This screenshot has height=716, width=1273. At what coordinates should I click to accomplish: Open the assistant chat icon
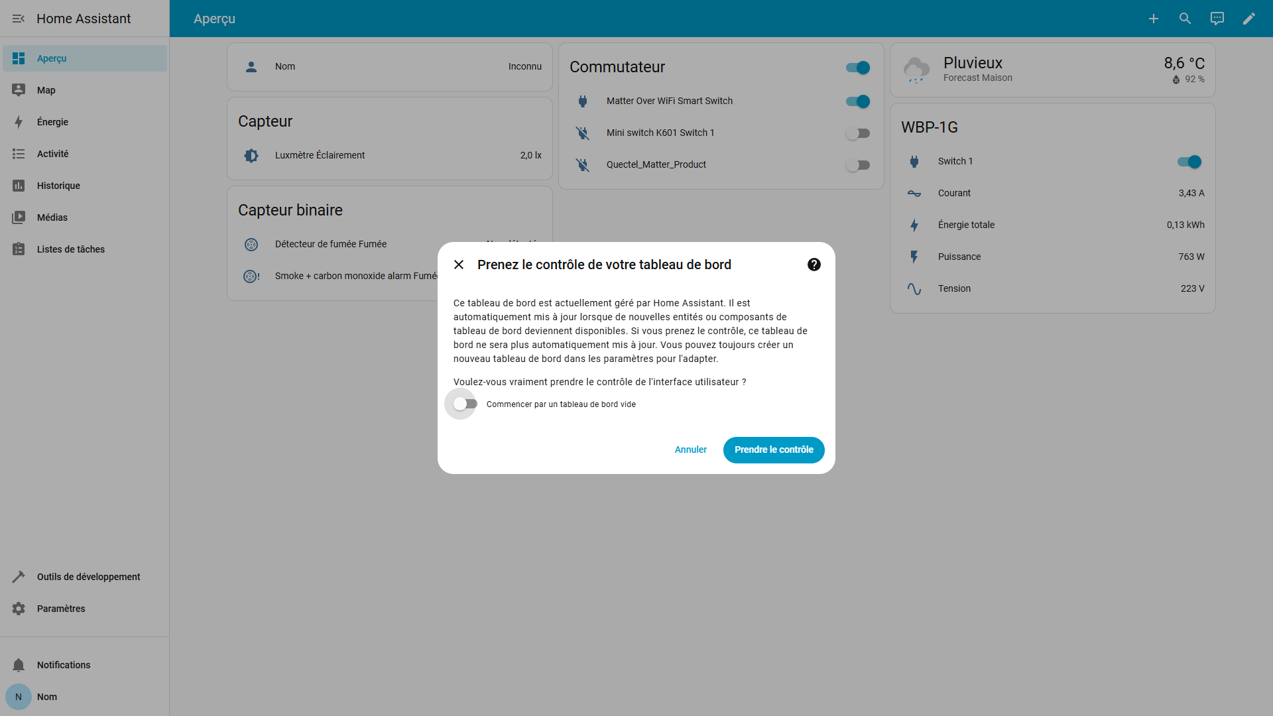click(x=1217, y=19)
